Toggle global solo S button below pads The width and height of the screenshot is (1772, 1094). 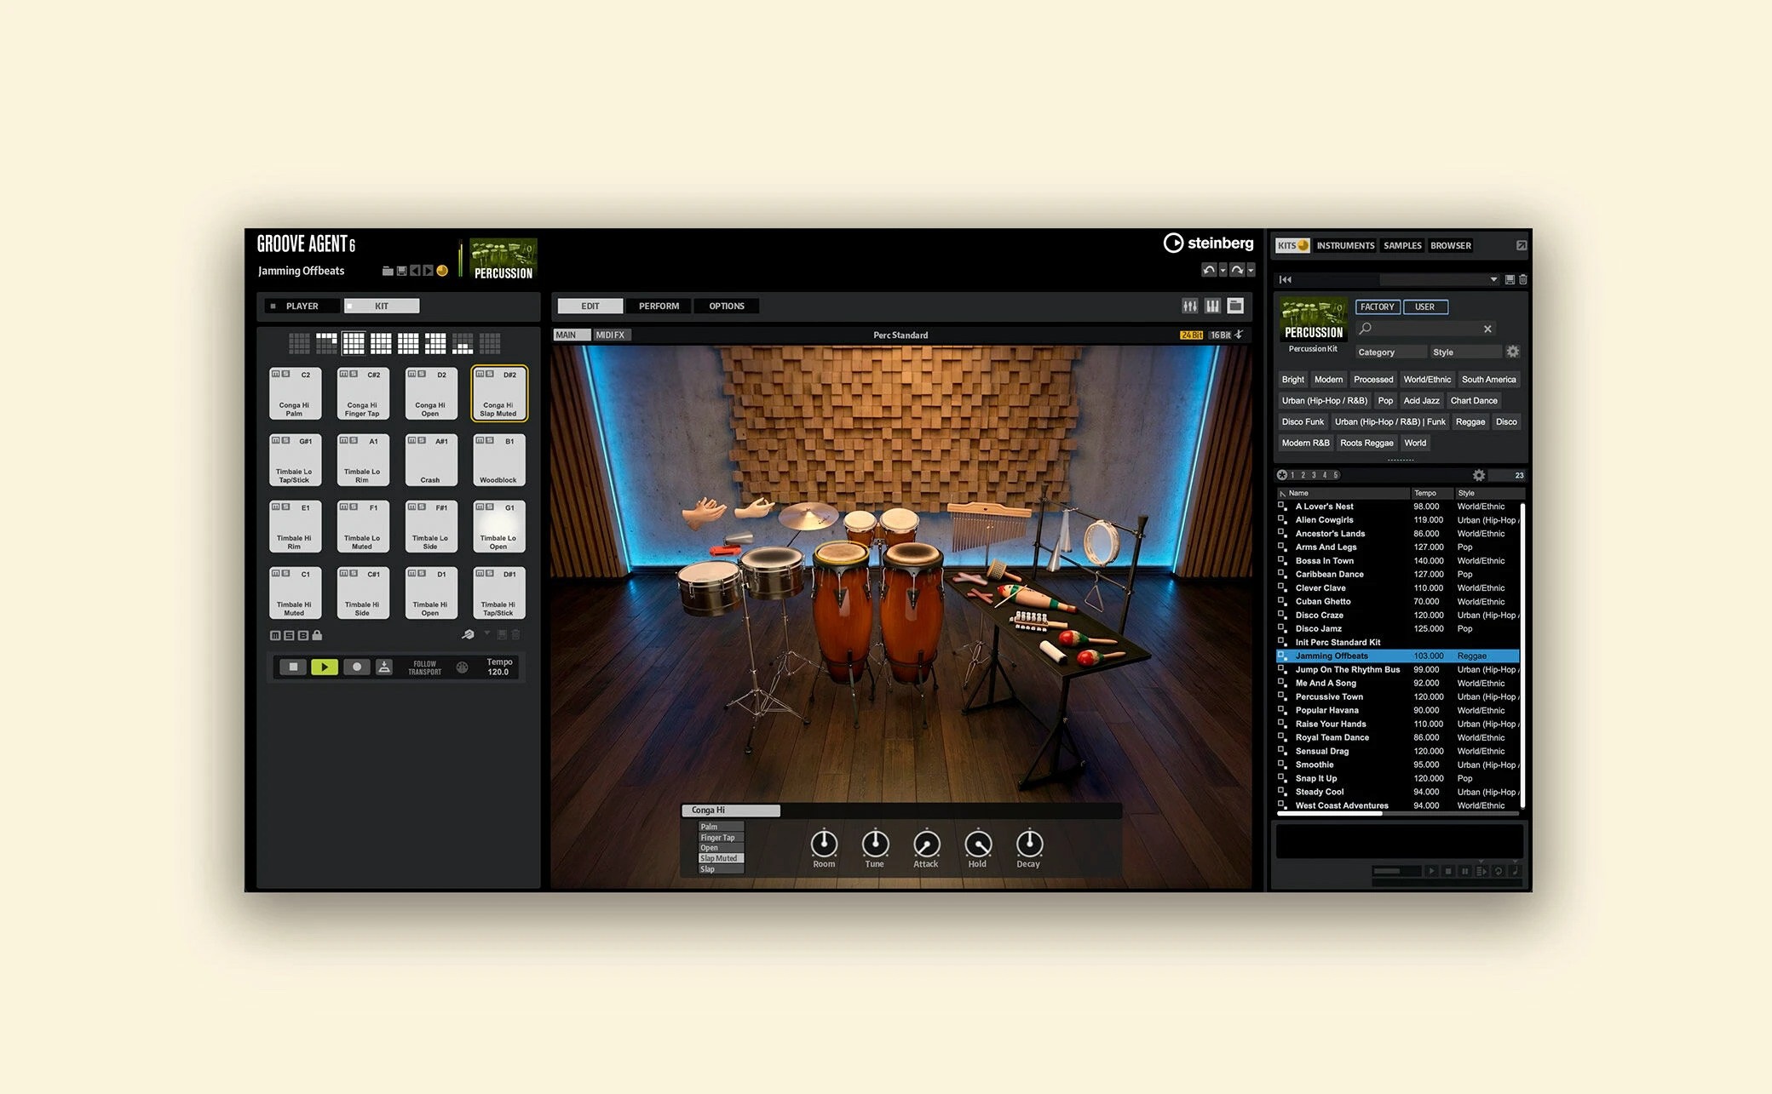[x=289, y=635]
